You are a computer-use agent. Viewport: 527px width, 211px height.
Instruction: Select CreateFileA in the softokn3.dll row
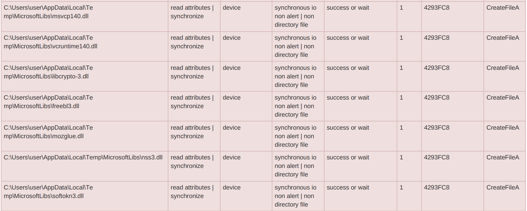[x=502, y=188]
